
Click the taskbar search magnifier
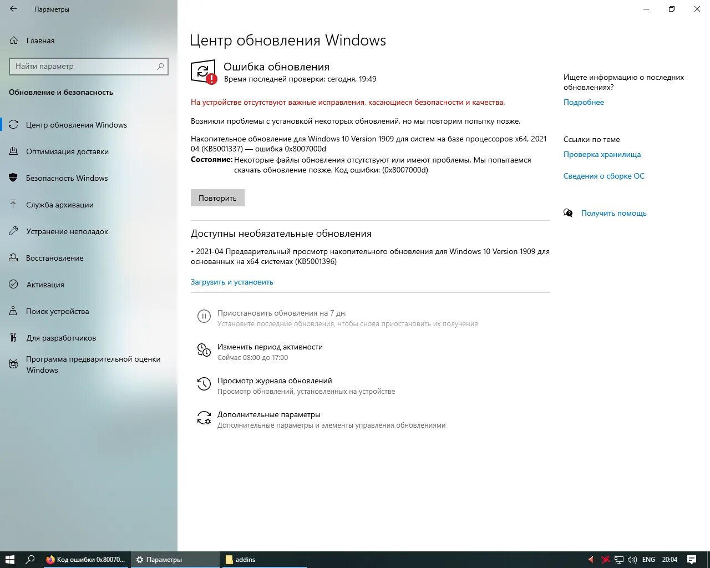point(31,560)
